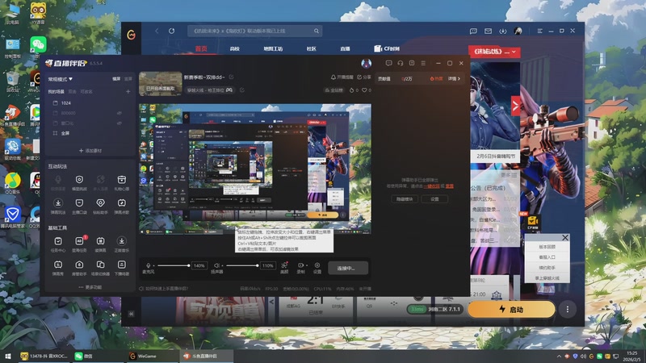This screenshot has height=363, width=646.
Task: Edit game category 穿越火线 pencil icon
Action: [x=241, y=90]
